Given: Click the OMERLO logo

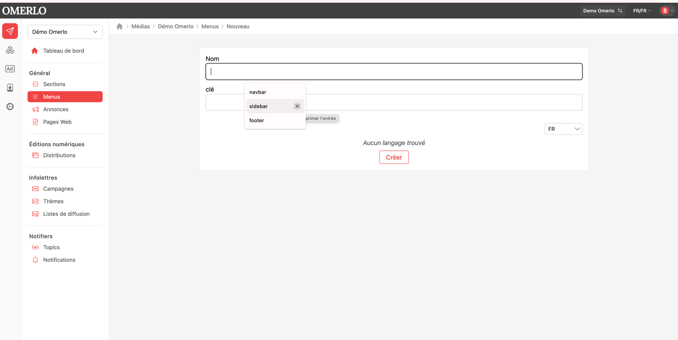Looking at the screenshot, I should [x=24, y=11].
